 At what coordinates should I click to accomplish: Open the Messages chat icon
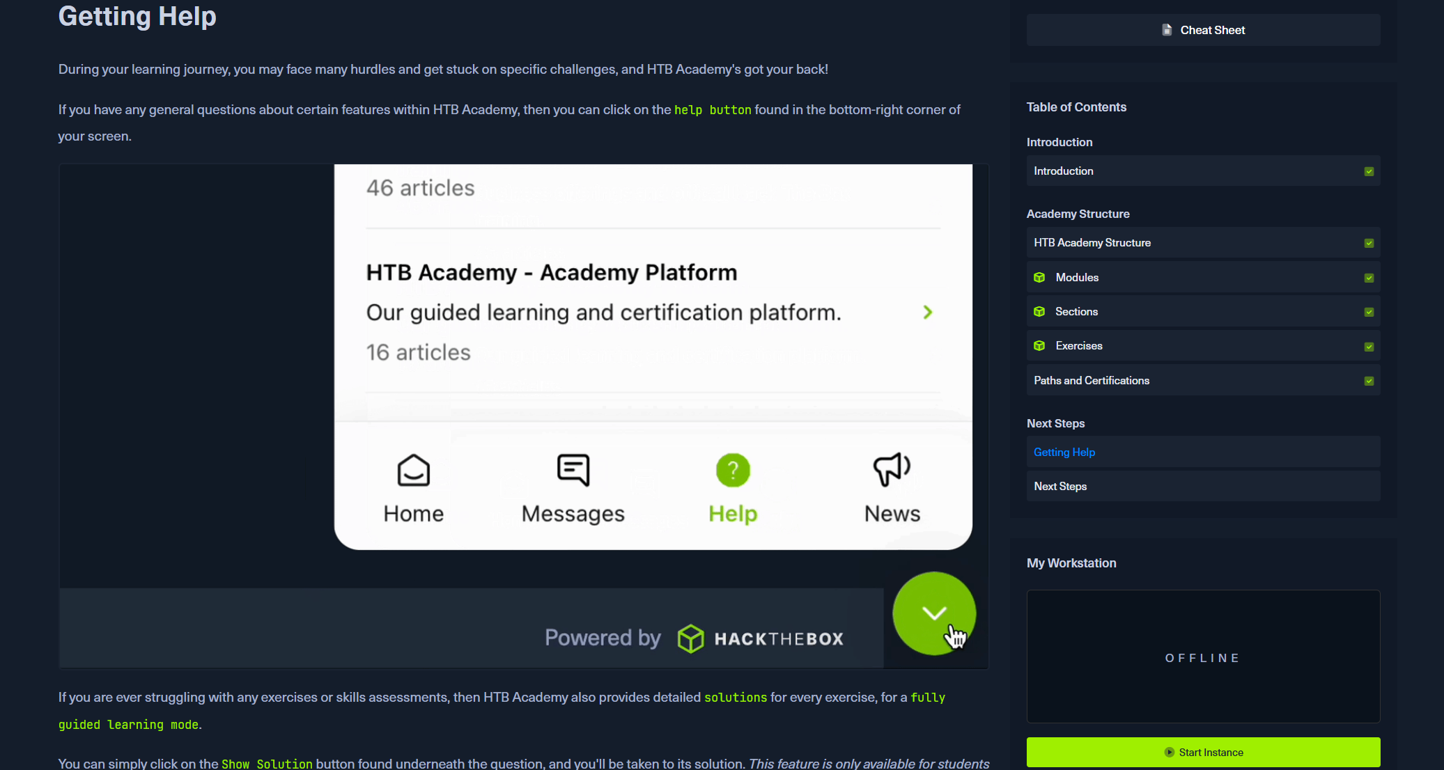pos(573,471)
